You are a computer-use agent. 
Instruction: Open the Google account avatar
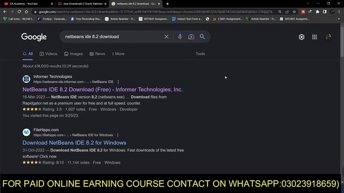coord(328,37)
